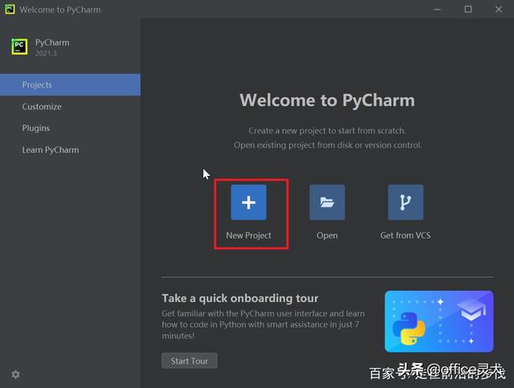This screenshot has height=388, width=514.
Task: Click the PyCharm 2021.3 version text
Action: click(46, 53)
